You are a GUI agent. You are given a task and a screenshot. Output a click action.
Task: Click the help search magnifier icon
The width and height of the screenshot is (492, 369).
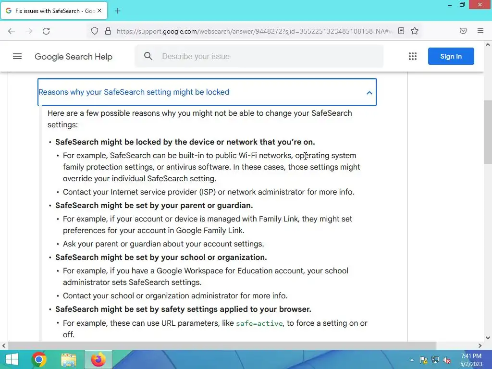coord(148,56)
